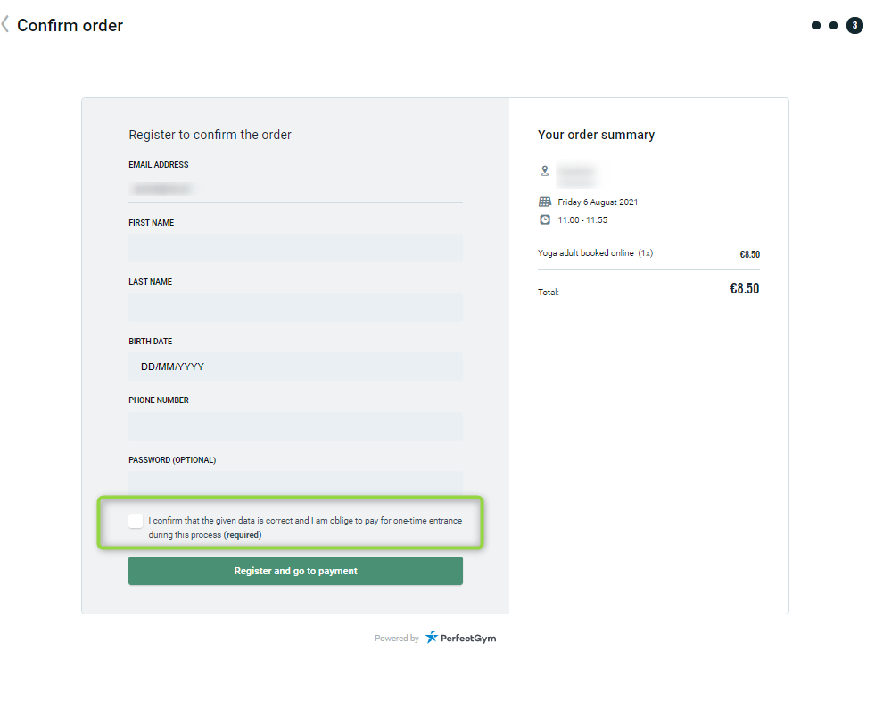Viewport: 883px width, 701px height.
Task: Click into the First Name input
Action: pyautogui.click(x=295, y=248)
